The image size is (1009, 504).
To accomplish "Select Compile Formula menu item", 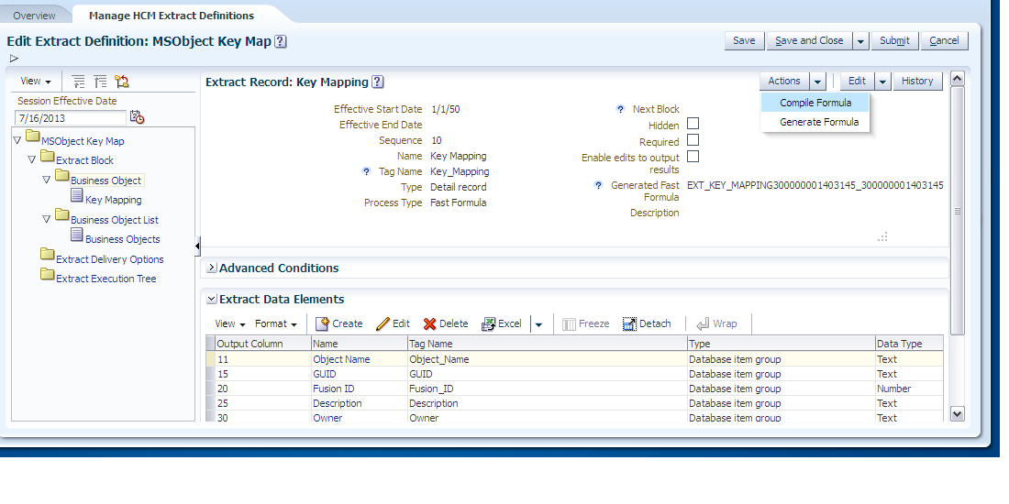I will coord(815,103).
